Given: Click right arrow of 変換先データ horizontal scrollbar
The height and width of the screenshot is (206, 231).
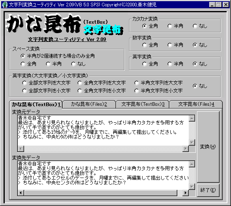Looking at the screenshot, I should [186, 193].
